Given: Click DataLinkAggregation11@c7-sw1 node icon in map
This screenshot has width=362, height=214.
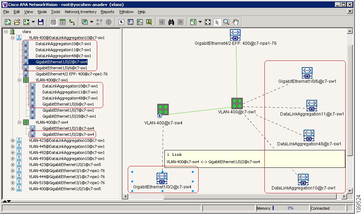Looking at the screenshot, I should [312, 106].
